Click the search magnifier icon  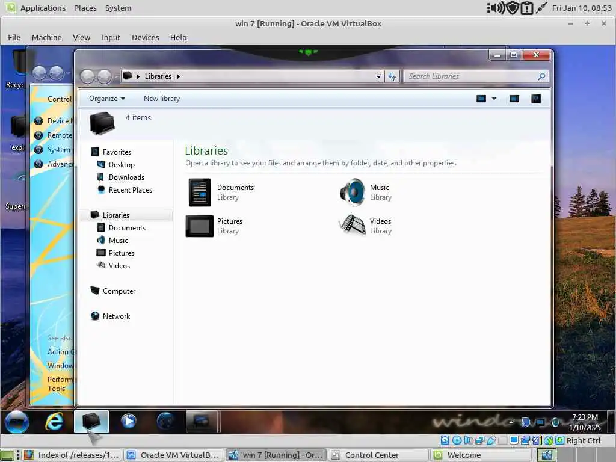[542, 76]
